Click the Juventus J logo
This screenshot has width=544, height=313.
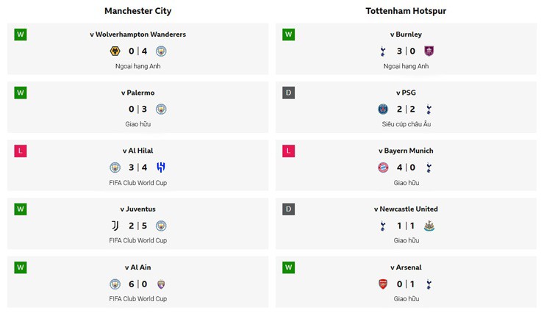tap(115, 226)
